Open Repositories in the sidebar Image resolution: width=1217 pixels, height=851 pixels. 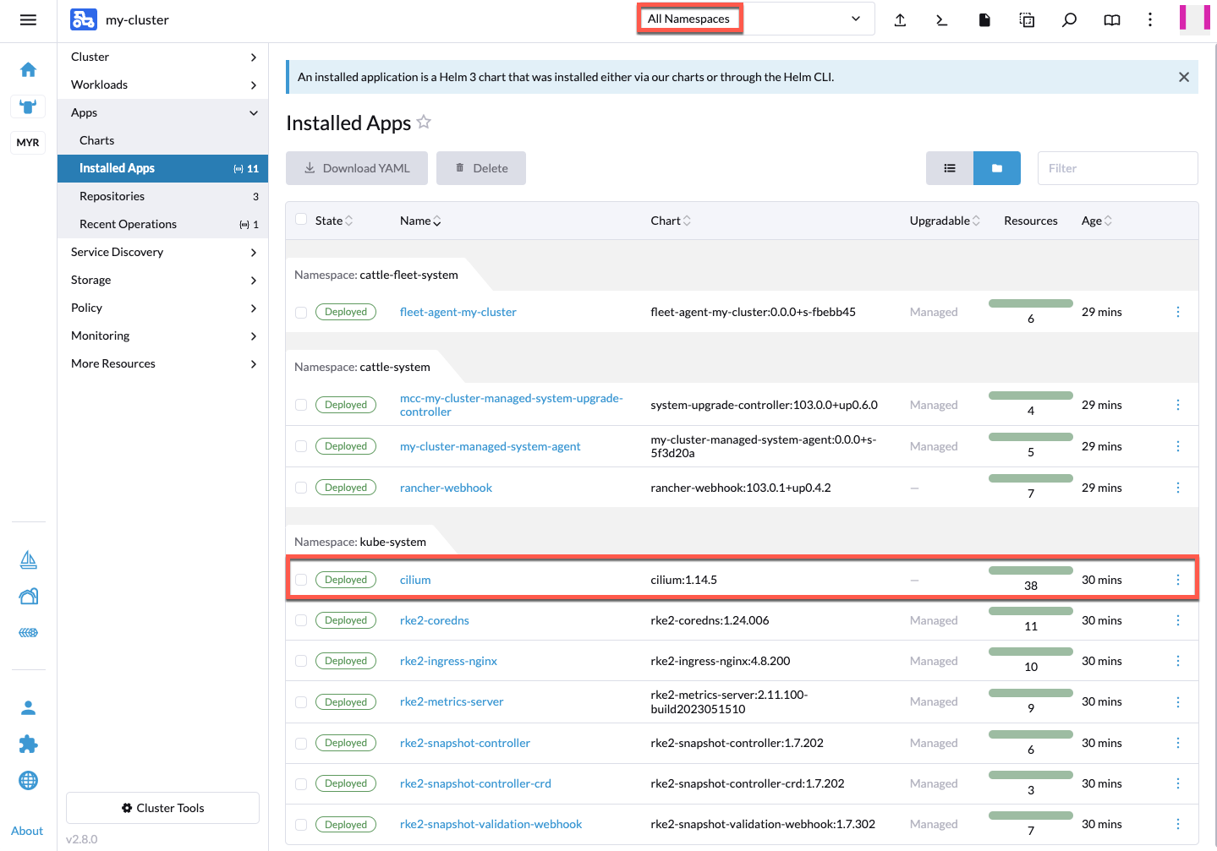tap(162, 196)
